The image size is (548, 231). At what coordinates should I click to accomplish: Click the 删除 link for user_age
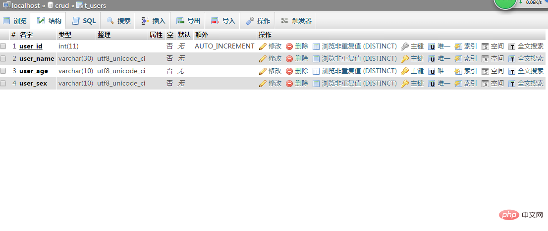[x=301, y=71]
